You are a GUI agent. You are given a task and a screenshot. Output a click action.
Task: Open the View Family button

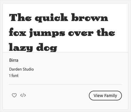pos(105,96)
